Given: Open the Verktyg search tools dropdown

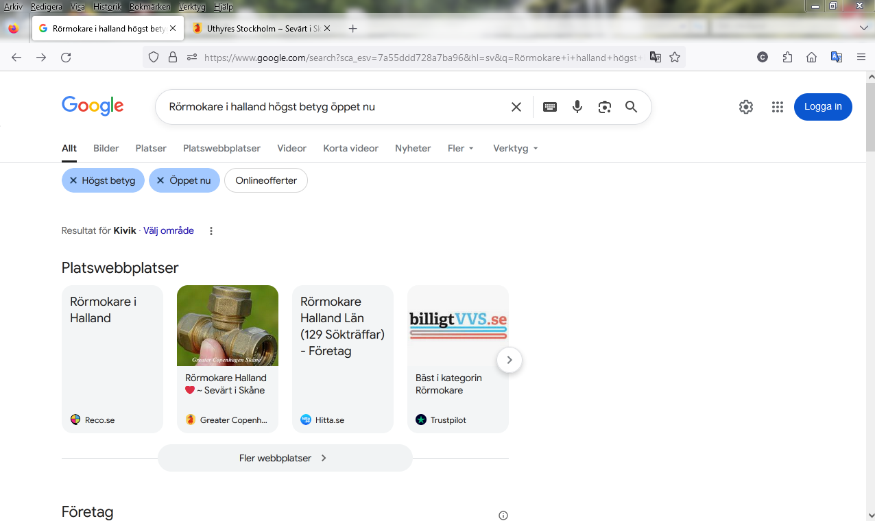Looking at the screenshot, I should point(515,148).
